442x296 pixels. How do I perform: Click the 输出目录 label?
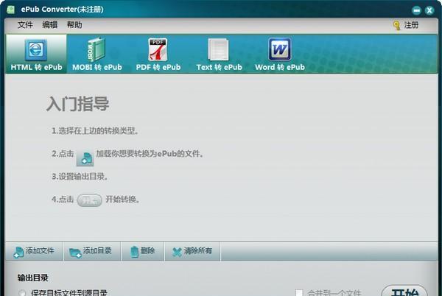point(32,278)
